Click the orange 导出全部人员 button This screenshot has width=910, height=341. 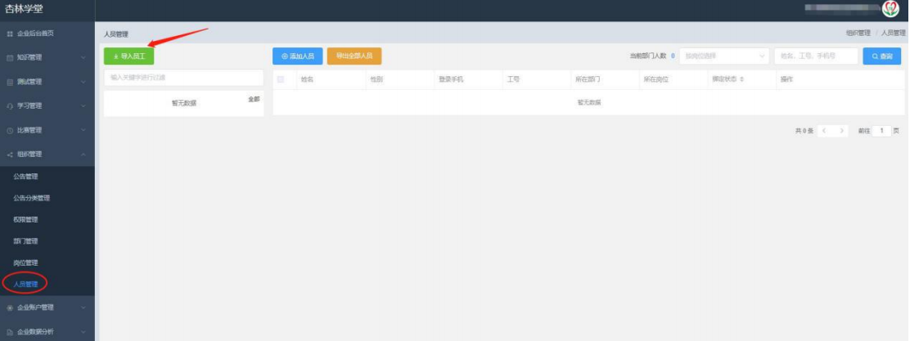click(354, 56)
